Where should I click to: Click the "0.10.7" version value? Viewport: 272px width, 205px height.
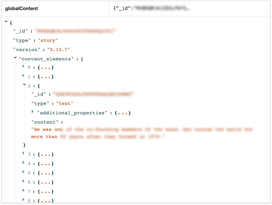tap(59, 50)
